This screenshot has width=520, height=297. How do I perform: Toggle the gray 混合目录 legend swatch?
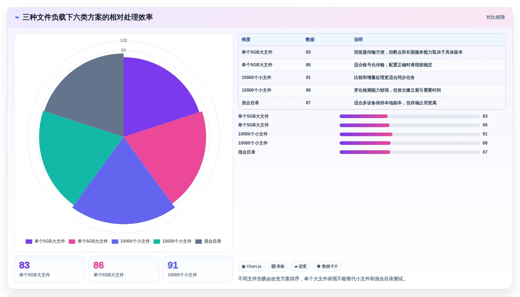(x=199, y=242)
